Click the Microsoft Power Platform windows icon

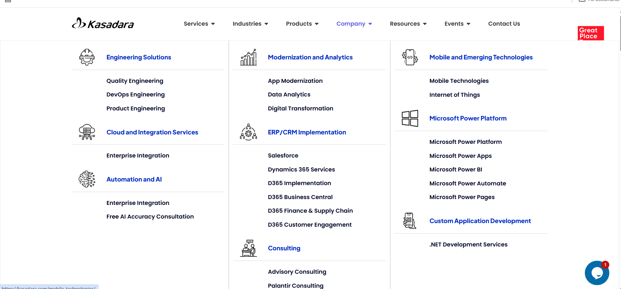point(410,118)
